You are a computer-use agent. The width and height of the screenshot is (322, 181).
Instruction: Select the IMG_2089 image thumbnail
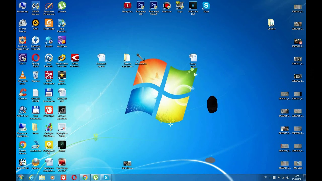click(x=298, y=165)
